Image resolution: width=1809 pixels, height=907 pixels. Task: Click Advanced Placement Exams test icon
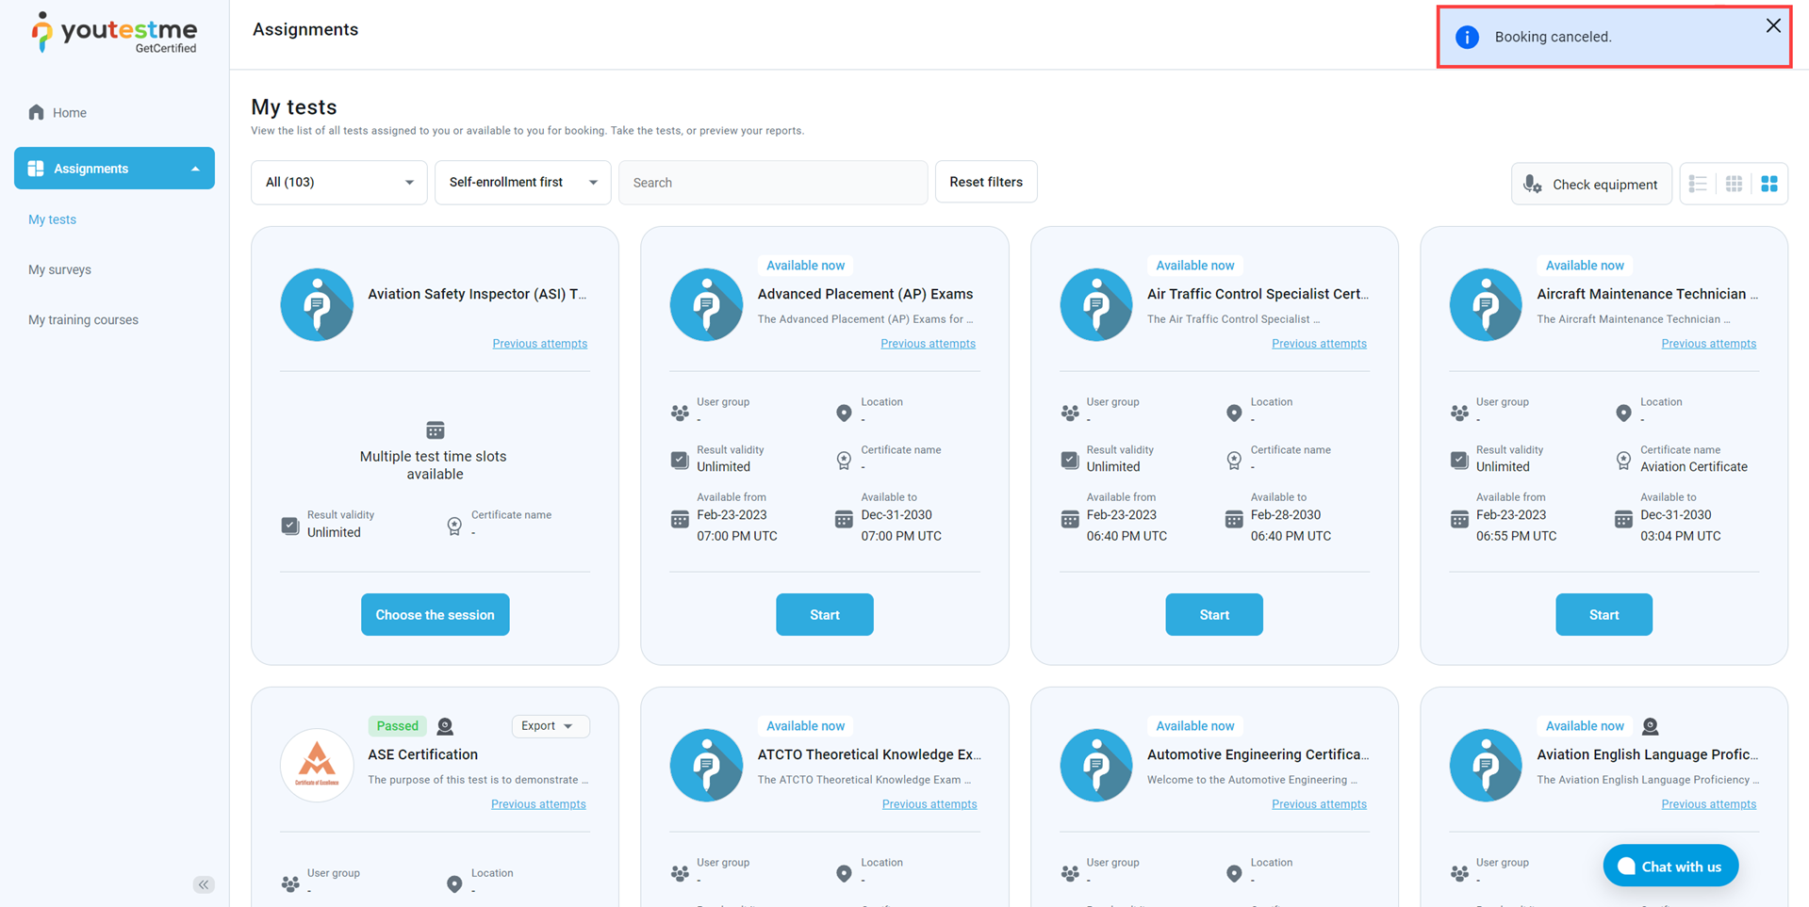[x=706, y=304]
